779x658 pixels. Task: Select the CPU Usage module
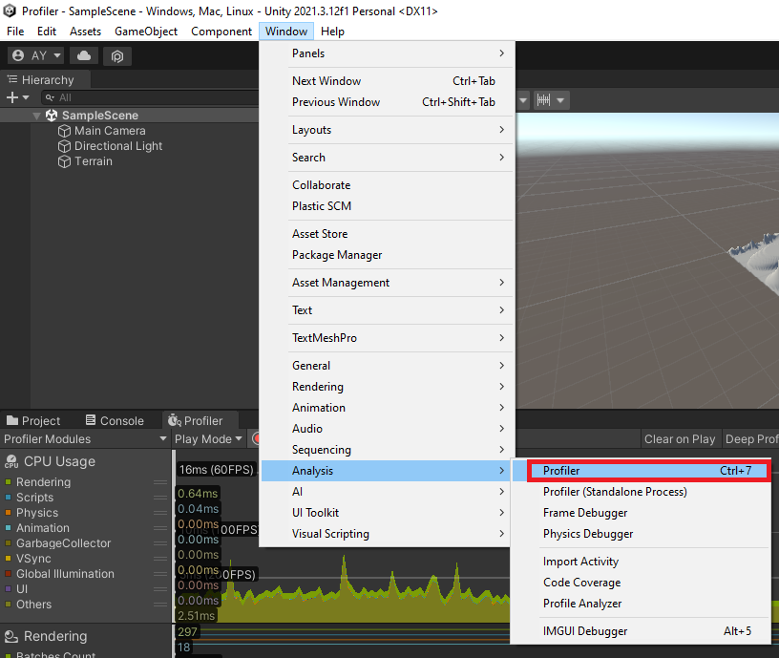[x=59, y=461]
